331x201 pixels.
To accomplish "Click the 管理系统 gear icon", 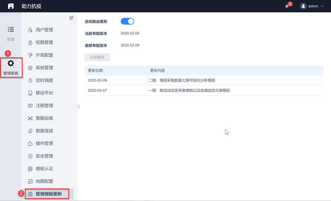I will pos(11,64).
